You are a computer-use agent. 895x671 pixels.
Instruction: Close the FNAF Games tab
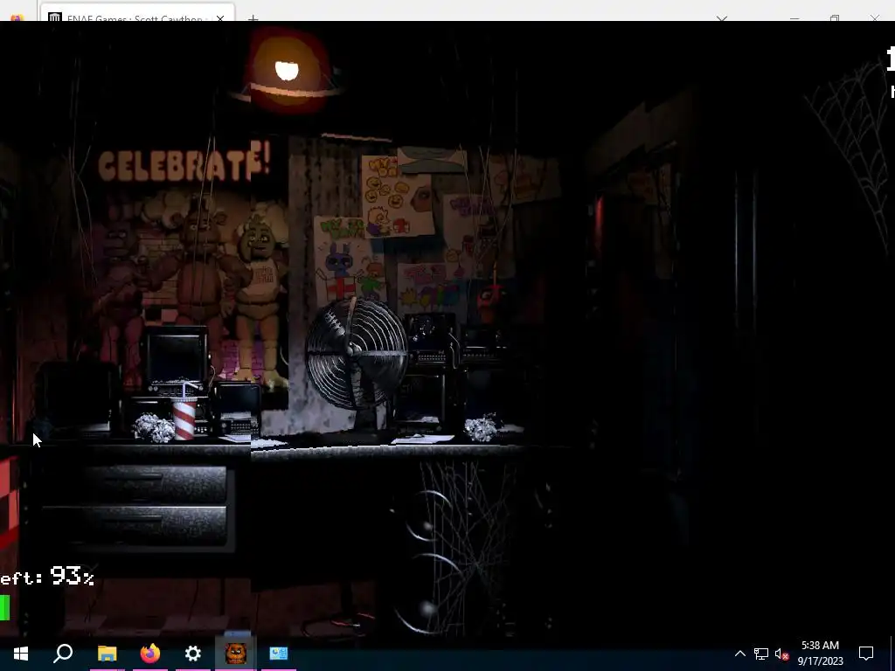click(x=220, y=18)
